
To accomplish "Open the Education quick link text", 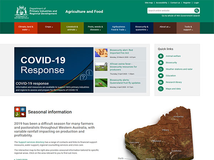I will point(171,76).
